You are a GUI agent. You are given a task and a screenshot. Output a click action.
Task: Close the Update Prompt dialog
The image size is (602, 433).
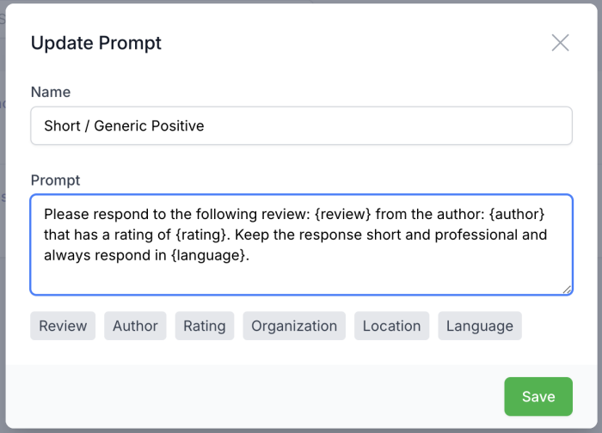point(560,43)
